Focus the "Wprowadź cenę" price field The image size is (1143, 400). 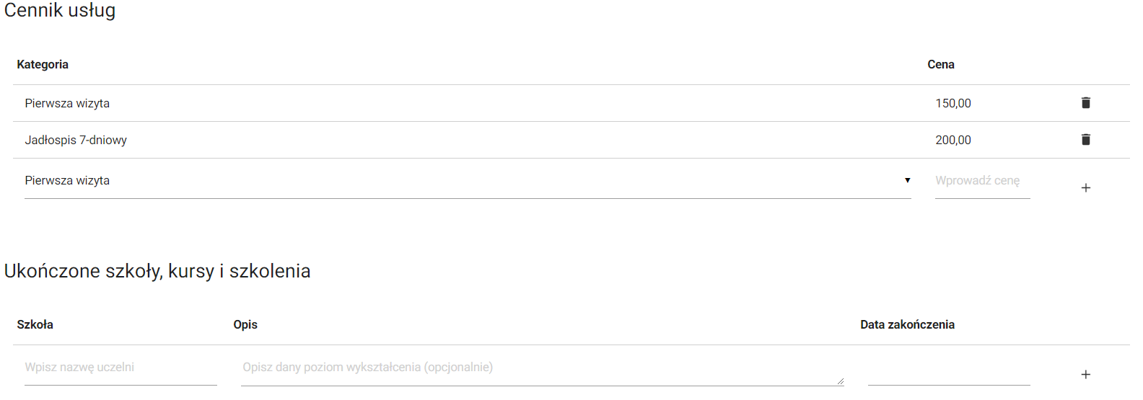[x=981, y=181]
